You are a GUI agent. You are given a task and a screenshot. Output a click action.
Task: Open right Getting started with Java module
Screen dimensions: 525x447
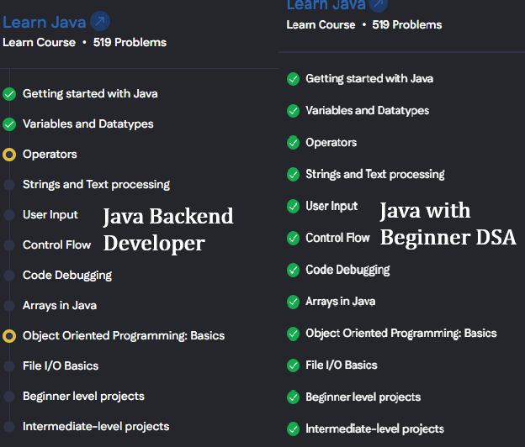[x=369, y=79]
